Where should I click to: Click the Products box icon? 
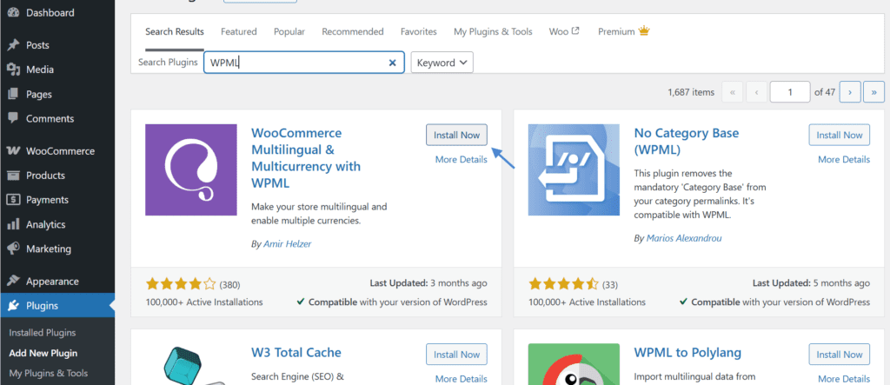click(14, 176)
